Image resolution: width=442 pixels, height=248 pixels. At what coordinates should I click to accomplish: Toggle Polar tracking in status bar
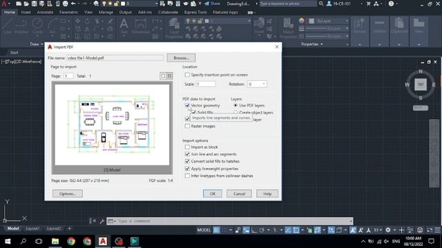(x=262, y=230)
